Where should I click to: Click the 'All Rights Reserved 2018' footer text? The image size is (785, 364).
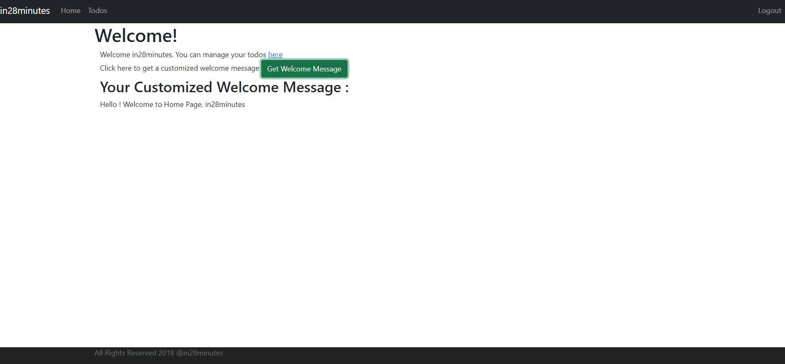pos(134,353)
